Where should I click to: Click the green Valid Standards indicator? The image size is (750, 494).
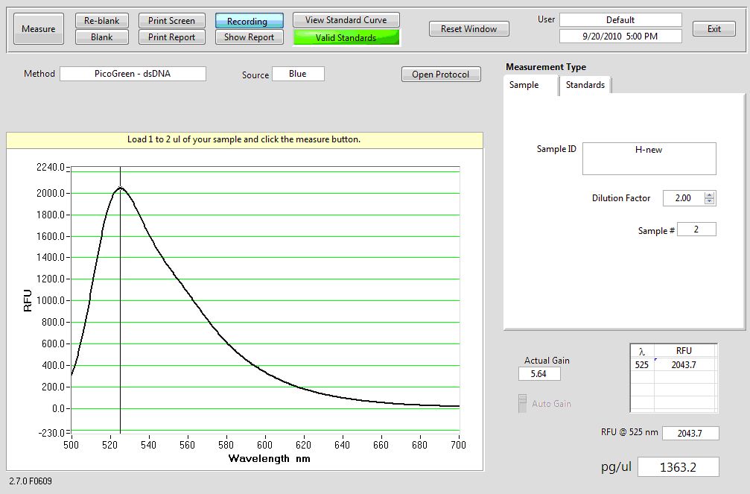(346, 37)
